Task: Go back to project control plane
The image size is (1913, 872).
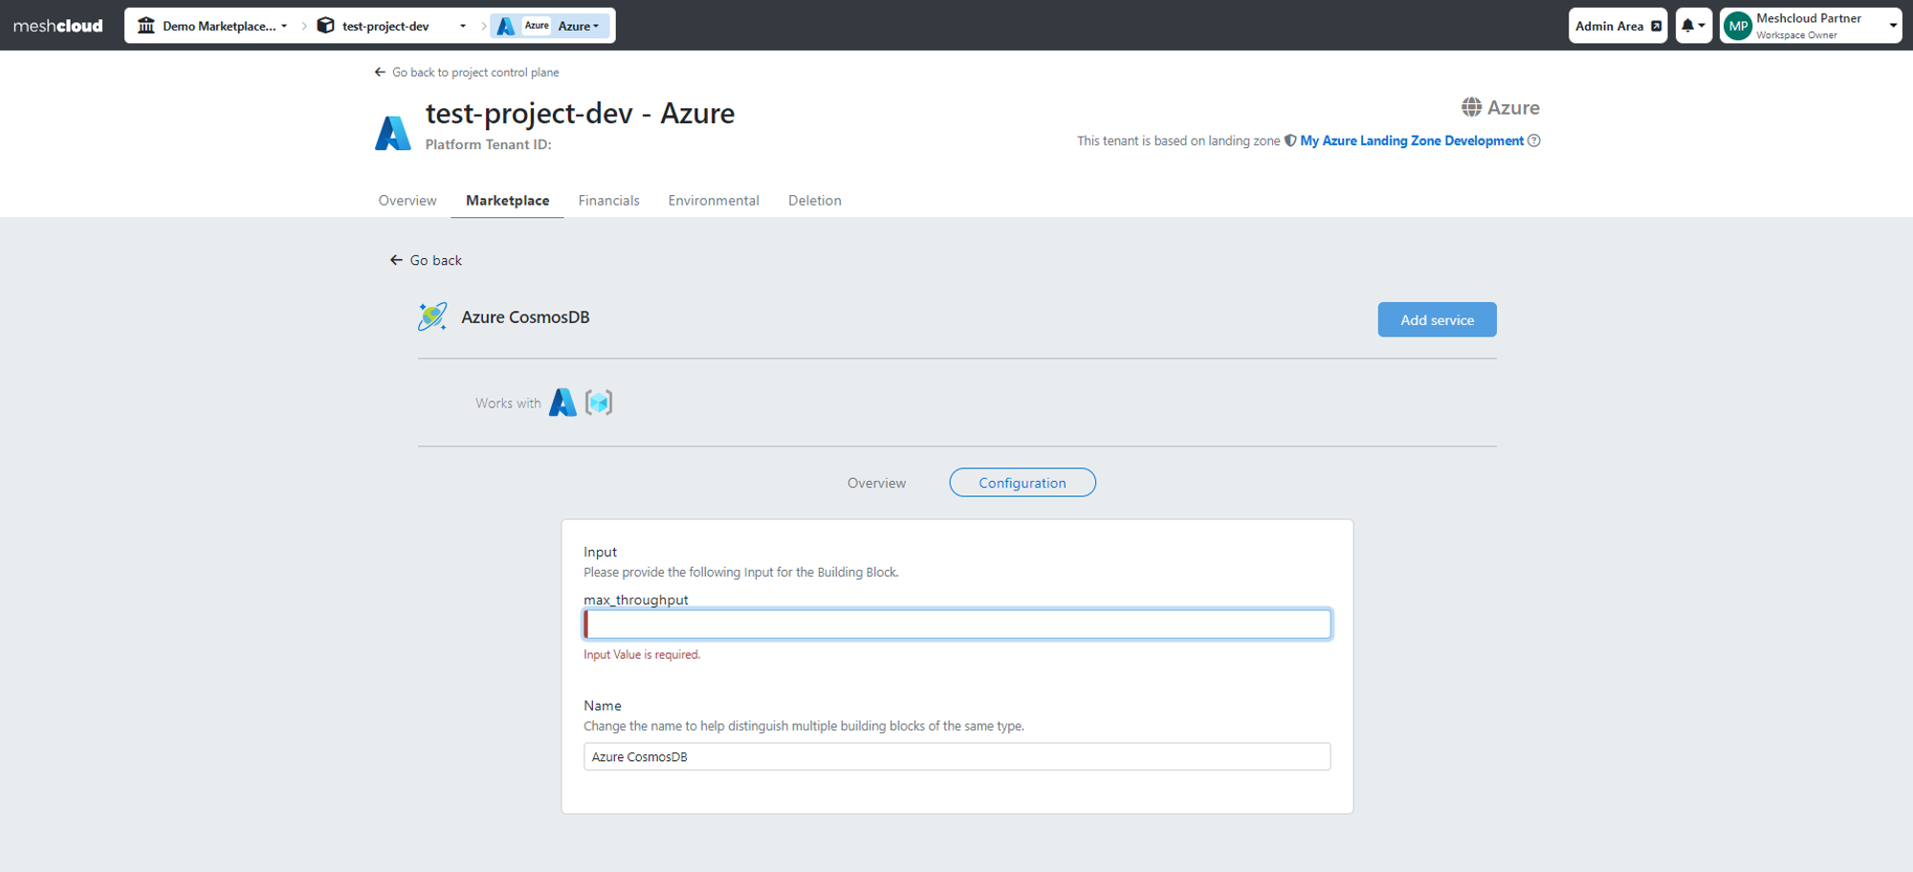Action: (467, 73)
